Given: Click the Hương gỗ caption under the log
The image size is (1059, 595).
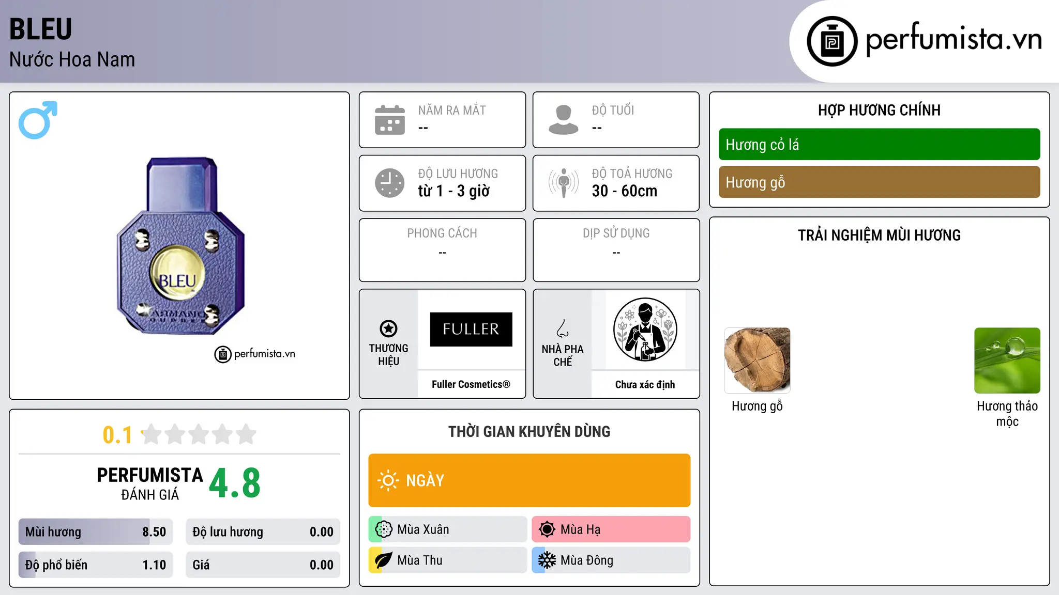Looking at the screenshot, I should point(757,406).
